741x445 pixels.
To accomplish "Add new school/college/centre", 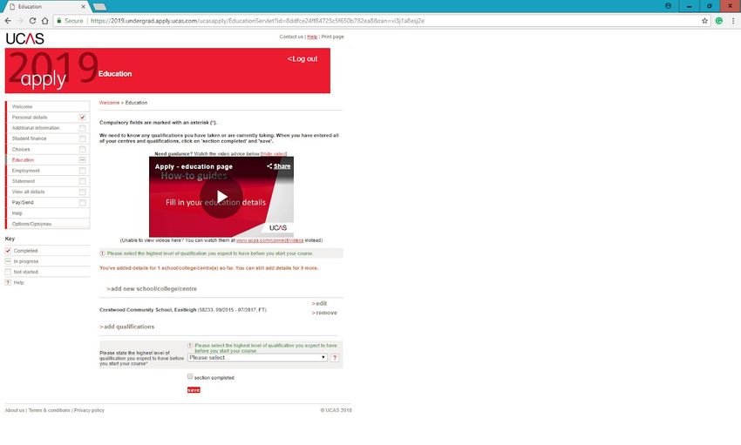I will point(152,289).
